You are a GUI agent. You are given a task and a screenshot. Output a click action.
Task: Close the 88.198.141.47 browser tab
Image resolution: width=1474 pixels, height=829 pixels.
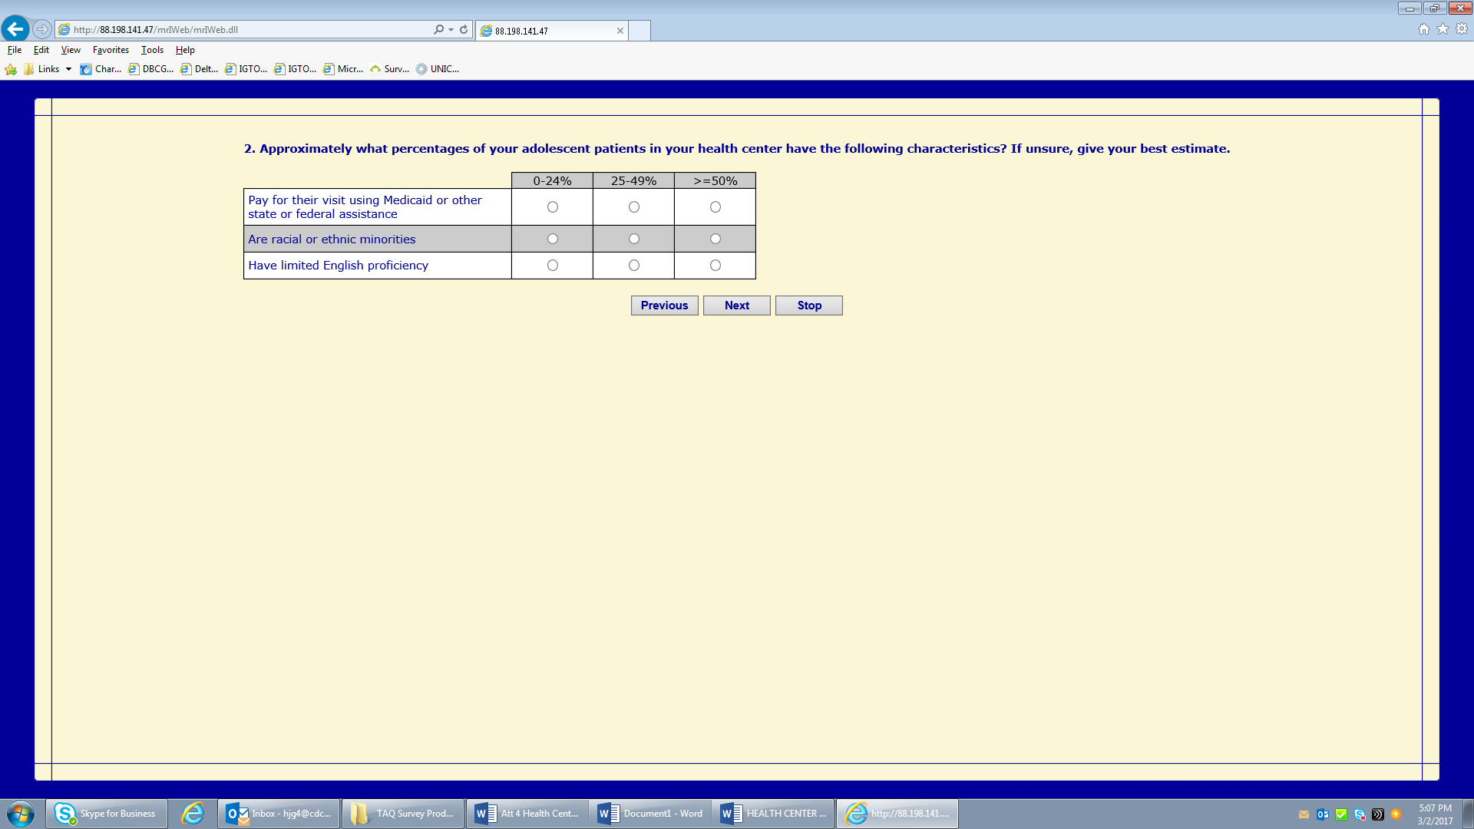[x=620, y=31]
